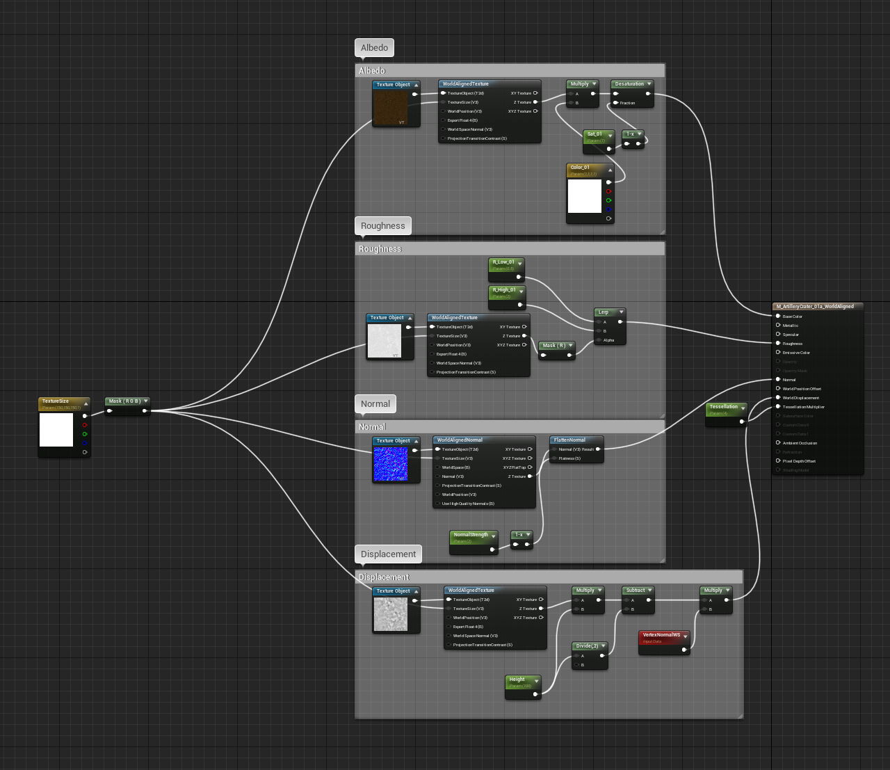Screen dimensions: 890x770
Task: Click the white Color_01 color preview
Action: 585,196
